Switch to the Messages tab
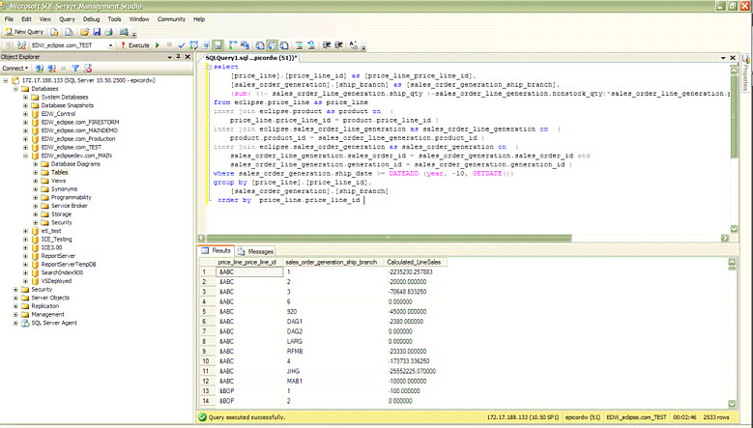The height and width of the screenshot is (428, 753). pyautogui.click(x=255, y=251)
